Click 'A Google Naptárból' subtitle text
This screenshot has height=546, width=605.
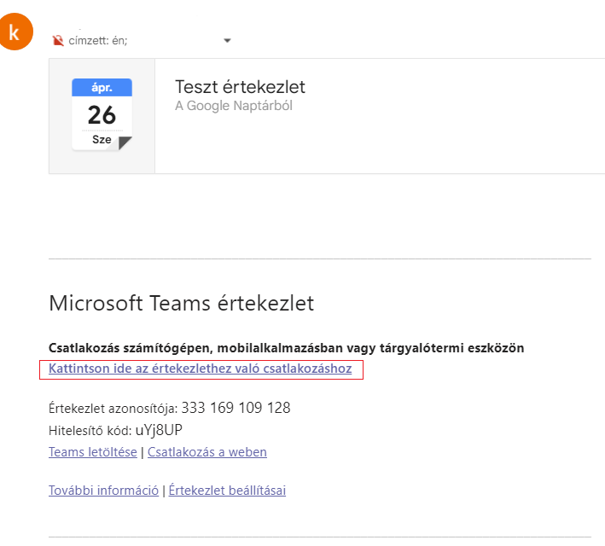point(234,106)
